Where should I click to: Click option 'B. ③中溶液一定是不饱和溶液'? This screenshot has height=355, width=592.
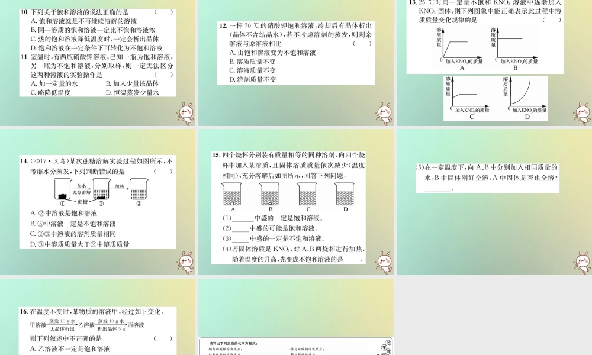[73, 224]
